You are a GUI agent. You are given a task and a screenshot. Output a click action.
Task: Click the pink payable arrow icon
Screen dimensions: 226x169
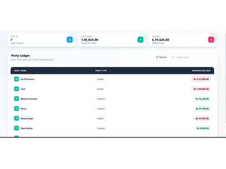[211, 40]
